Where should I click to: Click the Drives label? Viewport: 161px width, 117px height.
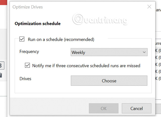pos(25,79)
